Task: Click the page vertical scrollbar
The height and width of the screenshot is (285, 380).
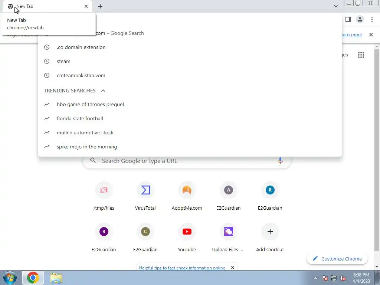Action: tap(377, 150)
